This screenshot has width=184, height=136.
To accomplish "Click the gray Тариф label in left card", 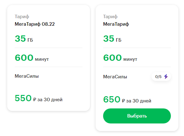I will [22, 17].
